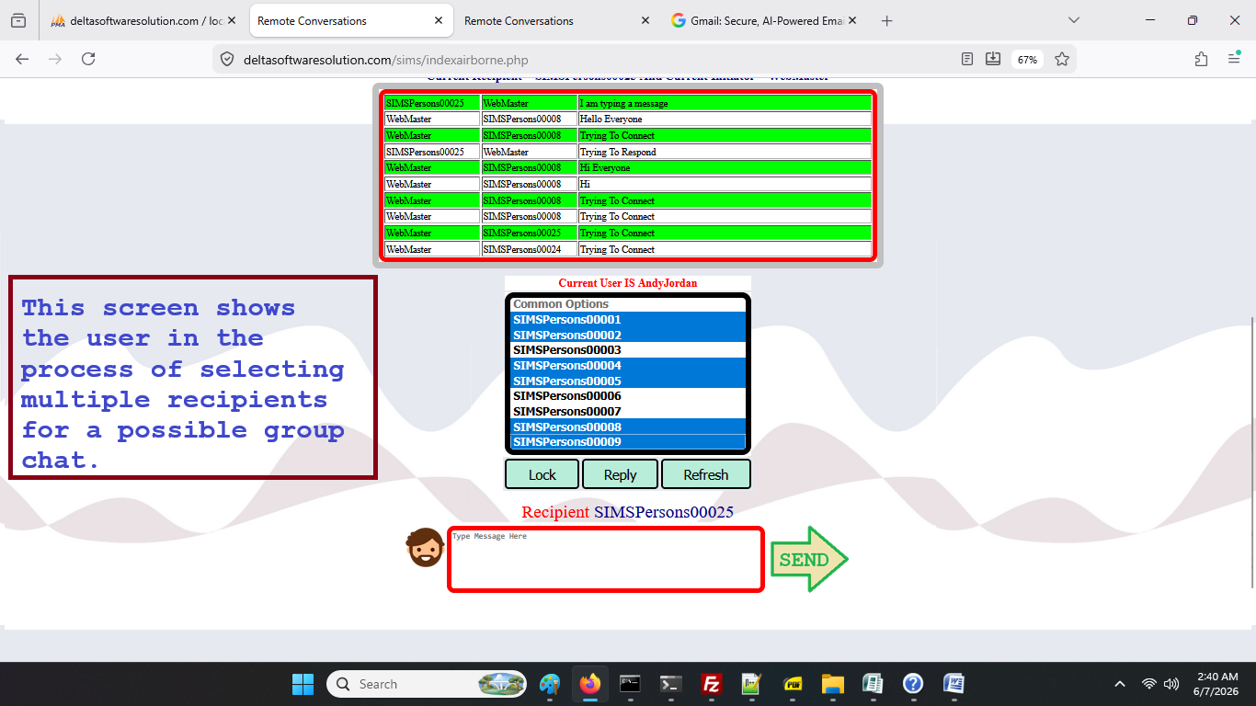Open a new browser tab
This screenshot has height=706, width=1256.
[x=886, y=20]
